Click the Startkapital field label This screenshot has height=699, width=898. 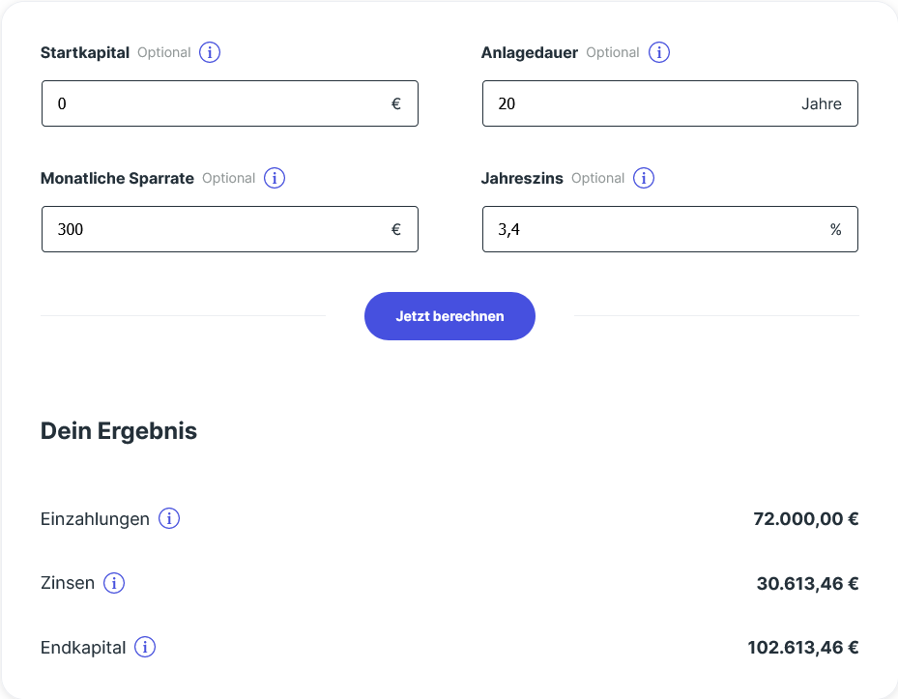[x=85, y=52]
